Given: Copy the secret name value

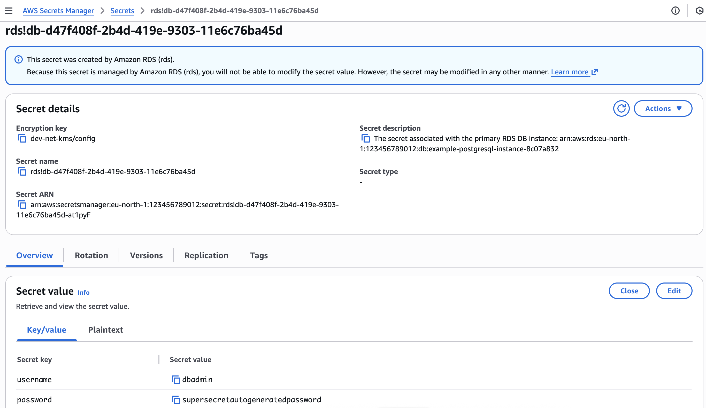Looking at the screenshot, I should [22, 172].
